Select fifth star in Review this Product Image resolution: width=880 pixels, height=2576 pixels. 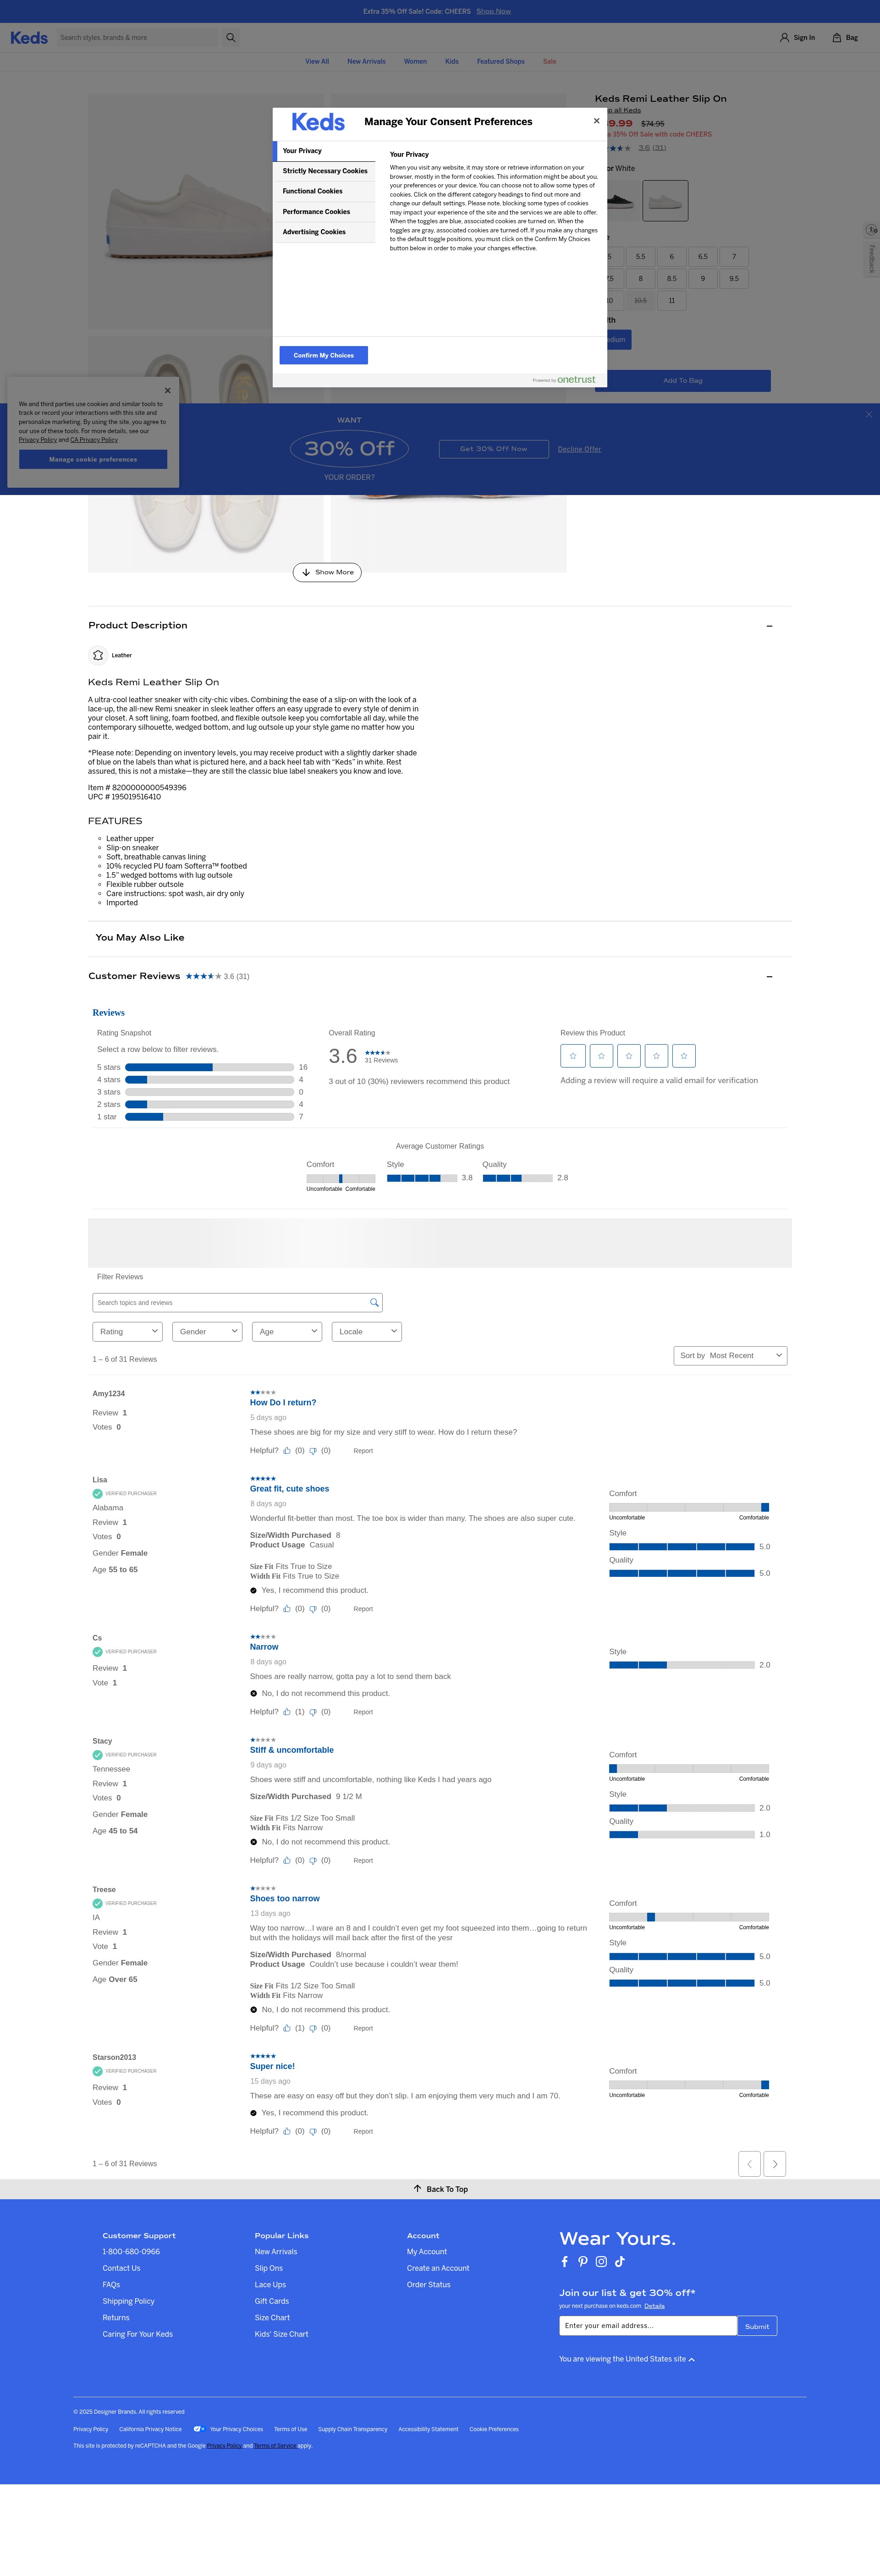click(684, 1056)
